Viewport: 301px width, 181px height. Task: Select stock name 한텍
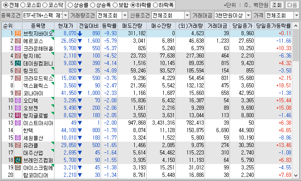(x=28, y=130)
